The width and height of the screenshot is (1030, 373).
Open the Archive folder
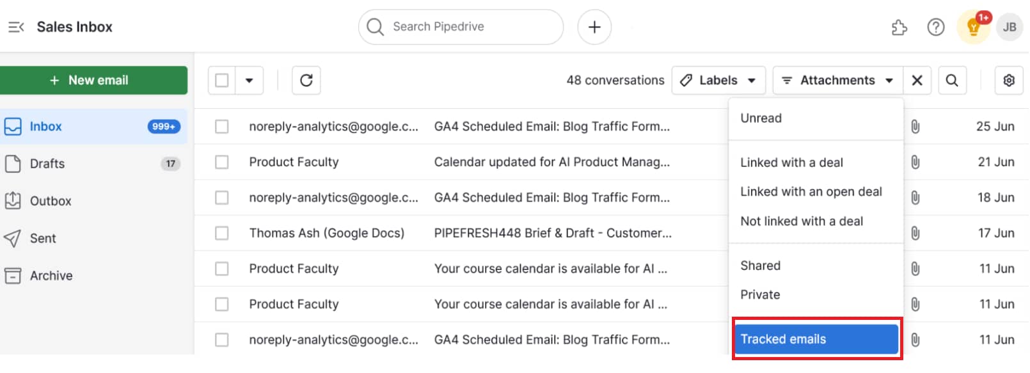(x=13, y=275)
